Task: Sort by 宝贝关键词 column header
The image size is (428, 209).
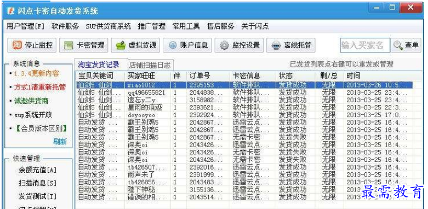Action: pos(96,76)
